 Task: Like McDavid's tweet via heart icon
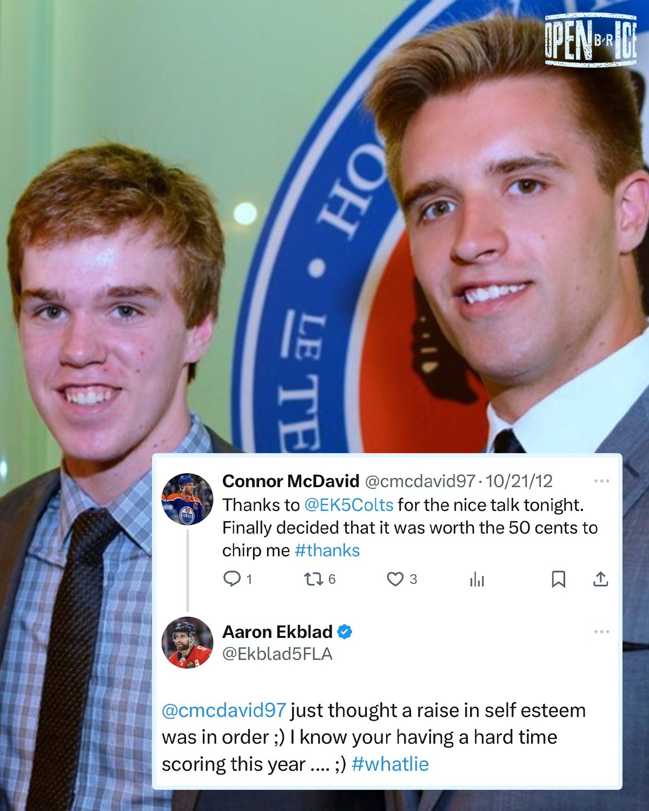395,579
